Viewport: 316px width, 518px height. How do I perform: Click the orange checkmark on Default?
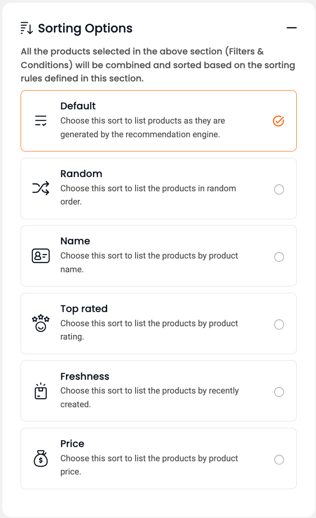(x=278, y=121)
